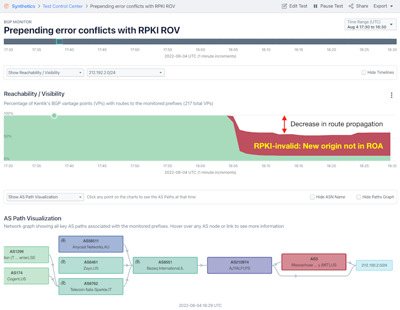This screenshot has height=310, width=400.
Task: Click the Edit Test button label
Action: (298, 6)
